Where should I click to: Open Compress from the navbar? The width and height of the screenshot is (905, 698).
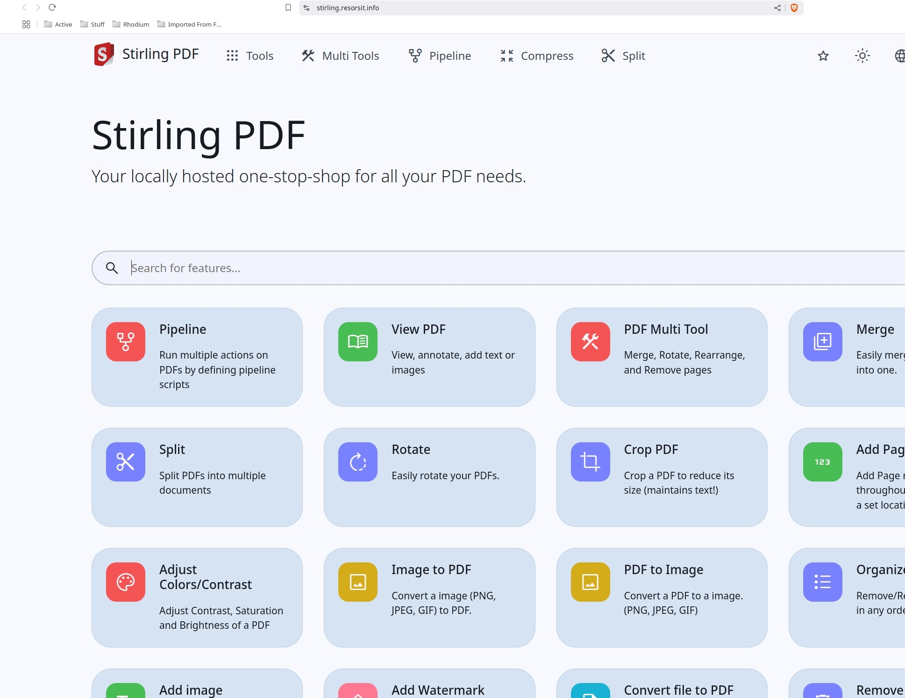[536, 56]
